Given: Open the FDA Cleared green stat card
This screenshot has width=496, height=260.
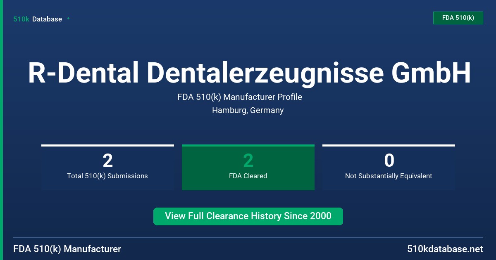Looking at the screenshot, I should click(248, 168).
